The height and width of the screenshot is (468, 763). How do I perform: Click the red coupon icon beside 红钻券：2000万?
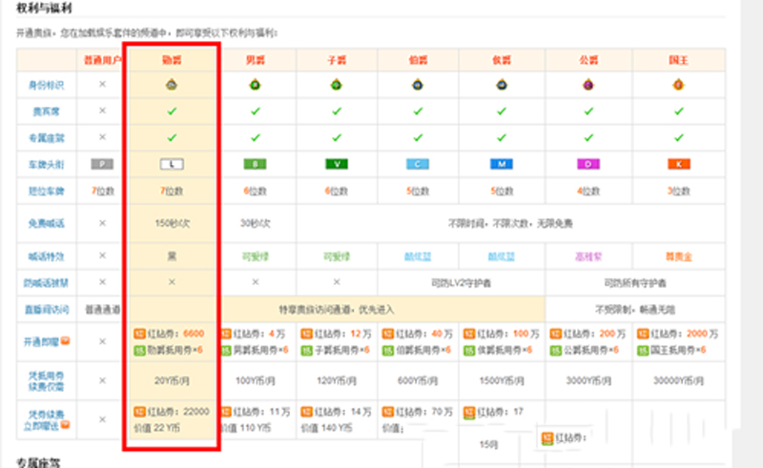(643, 334)
